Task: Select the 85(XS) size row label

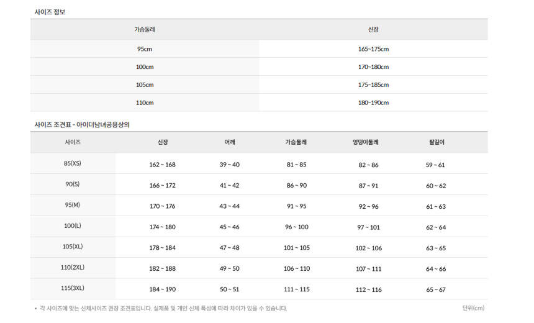Action: pyautogui.click(x=73, y=164)
